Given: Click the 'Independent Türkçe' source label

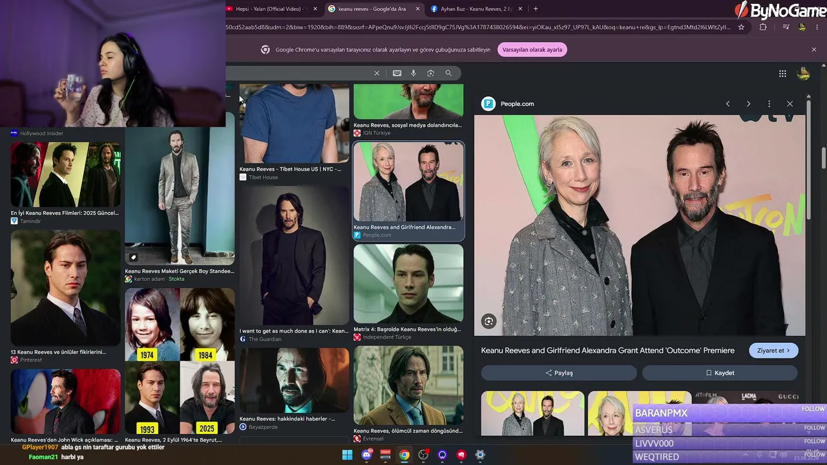Looking at the screenshot, I should [x=387, y=338].
